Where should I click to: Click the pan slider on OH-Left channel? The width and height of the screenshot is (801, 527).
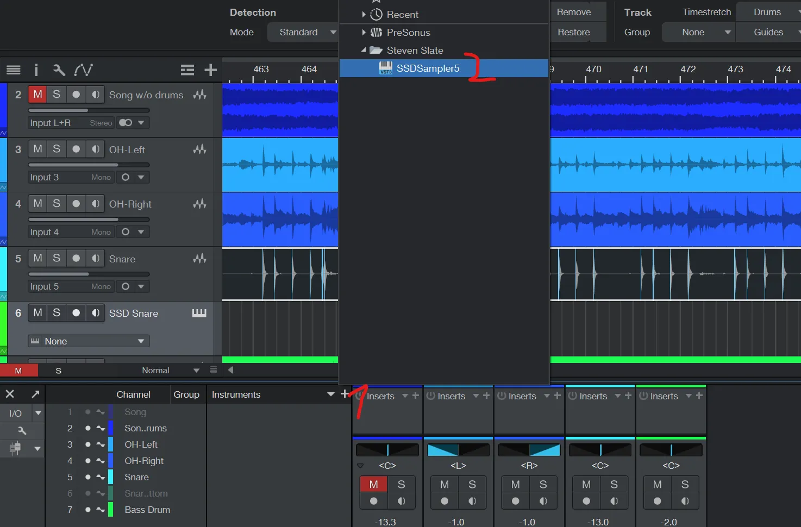coord(458,450)
